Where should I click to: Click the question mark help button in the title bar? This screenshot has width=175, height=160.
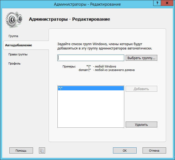(x=157, y=3)
